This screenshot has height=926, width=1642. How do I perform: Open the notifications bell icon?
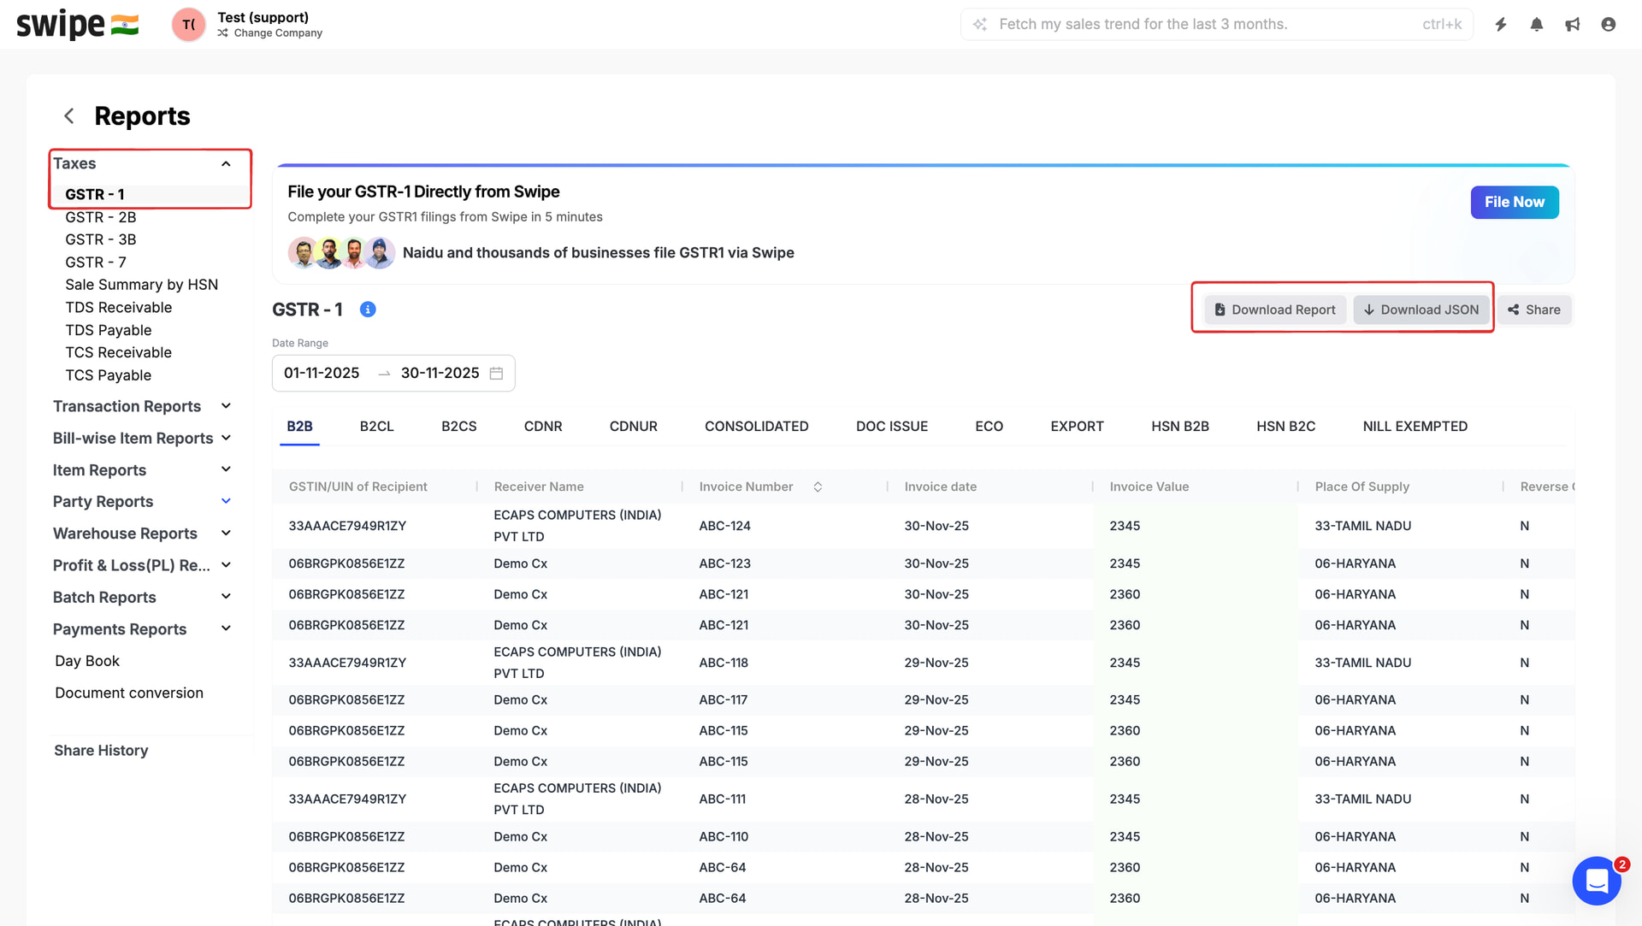pyautogui.click(x=1536, y=24)
